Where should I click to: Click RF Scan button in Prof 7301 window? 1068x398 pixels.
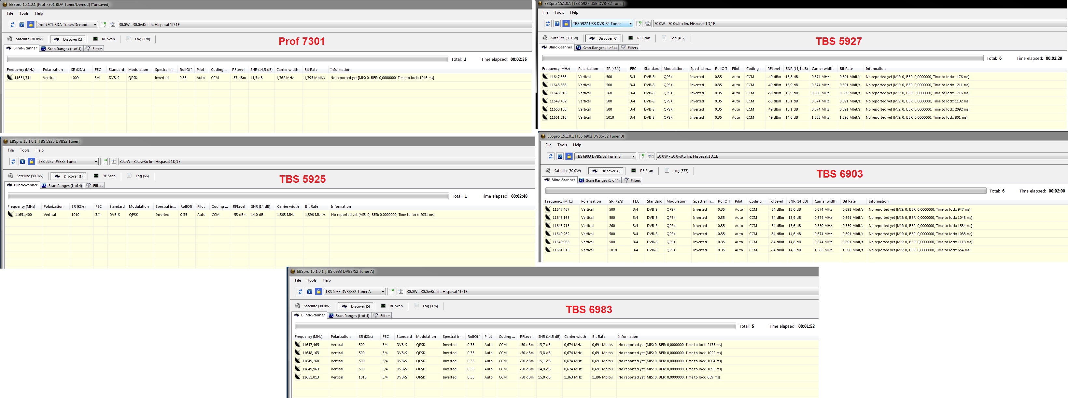[x=104, y=39]
